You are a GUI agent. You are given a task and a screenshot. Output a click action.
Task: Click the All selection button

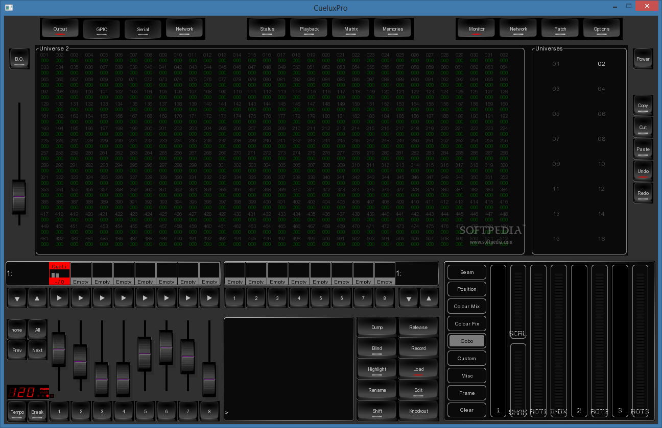(37, 330)
